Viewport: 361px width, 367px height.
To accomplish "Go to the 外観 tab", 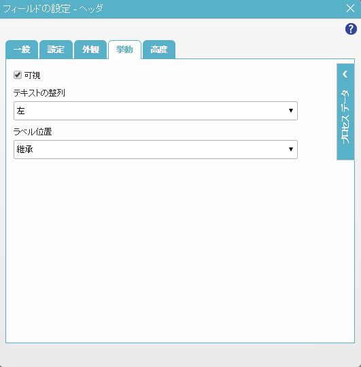I will (90, 50).
